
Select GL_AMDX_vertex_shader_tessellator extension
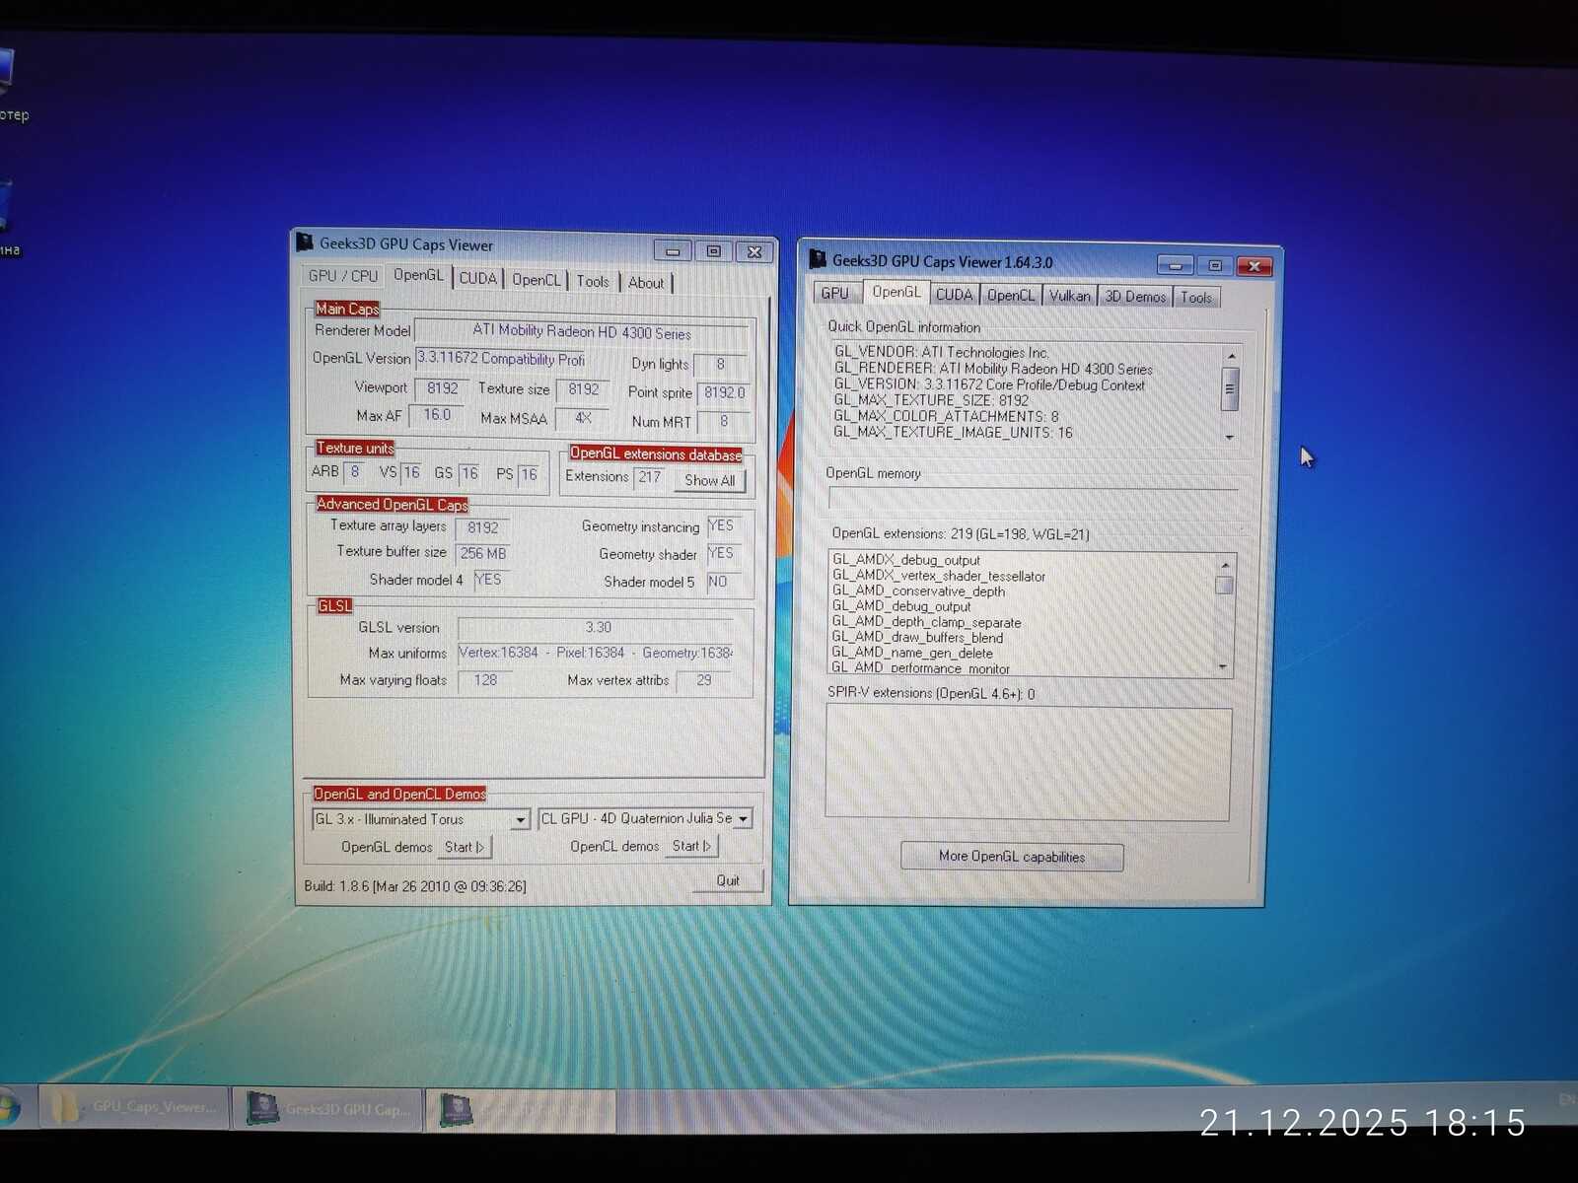pos(939,576)
